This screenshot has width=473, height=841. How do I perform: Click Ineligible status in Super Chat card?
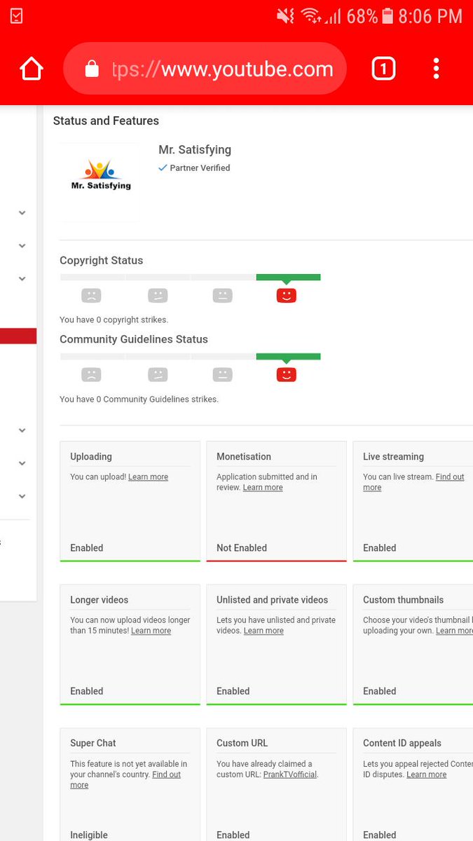(89, 835)
